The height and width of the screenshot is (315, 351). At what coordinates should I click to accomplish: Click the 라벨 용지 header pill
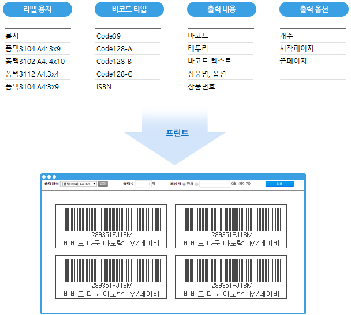(38, 9)
